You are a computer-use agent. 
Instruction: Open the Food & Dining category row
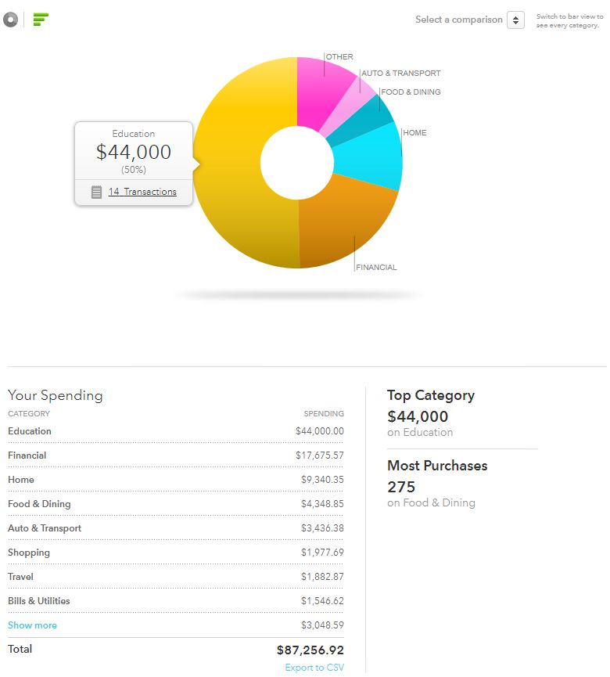coord(176,503)
